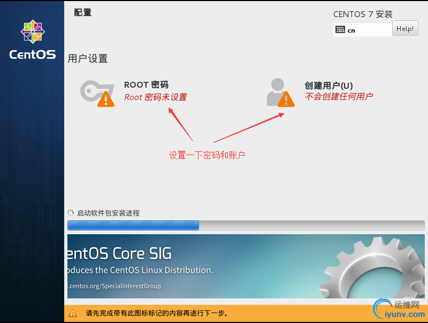Click the 用户设置 section heading
This screenshot has height=323, width=428.
88,59
